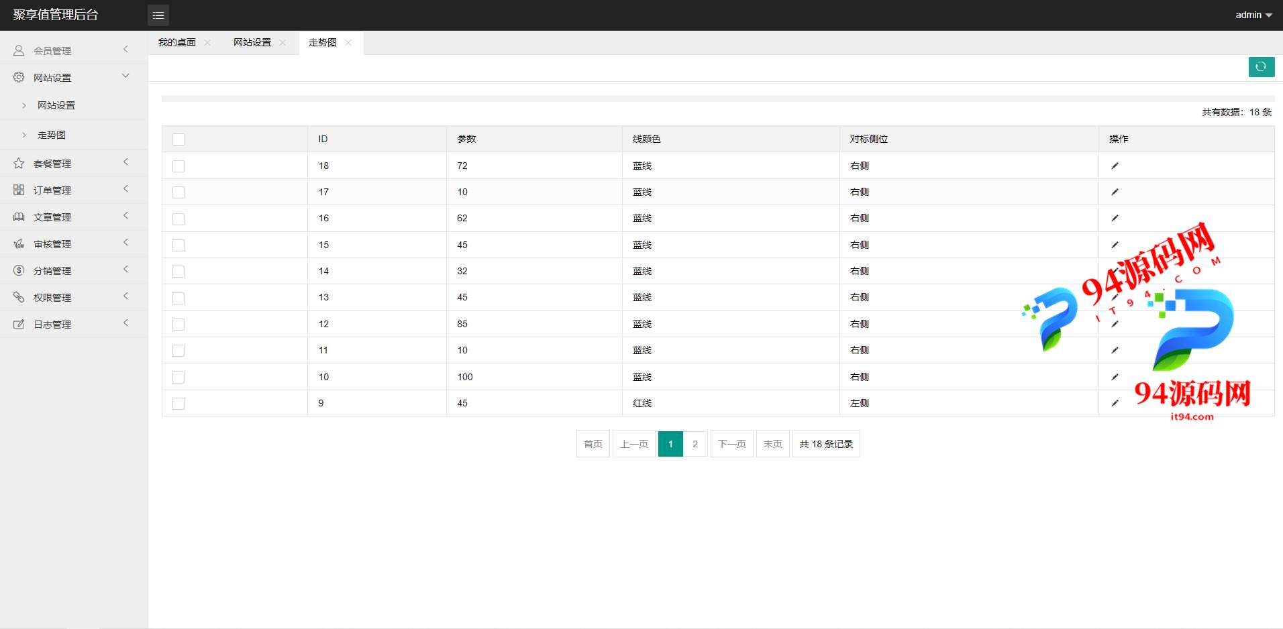
Task: Expand 文章管理 with its chevron
Action: (x=125, y=216)
